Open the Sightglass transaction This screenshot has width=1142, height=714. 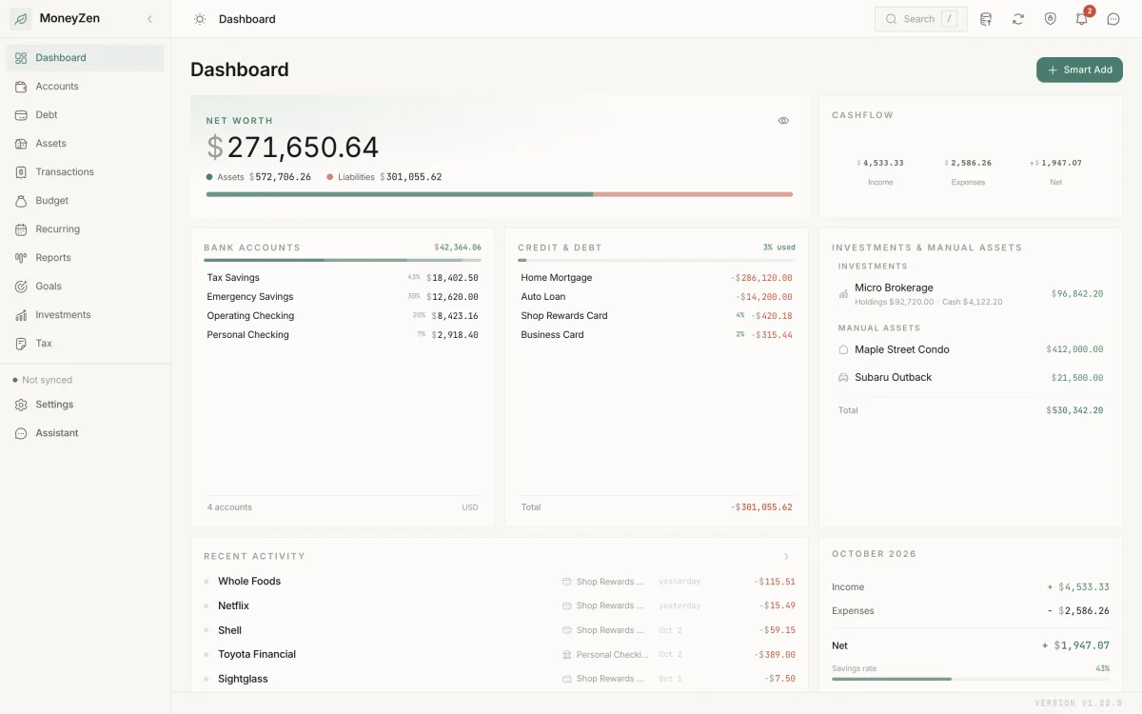[500, 679]
